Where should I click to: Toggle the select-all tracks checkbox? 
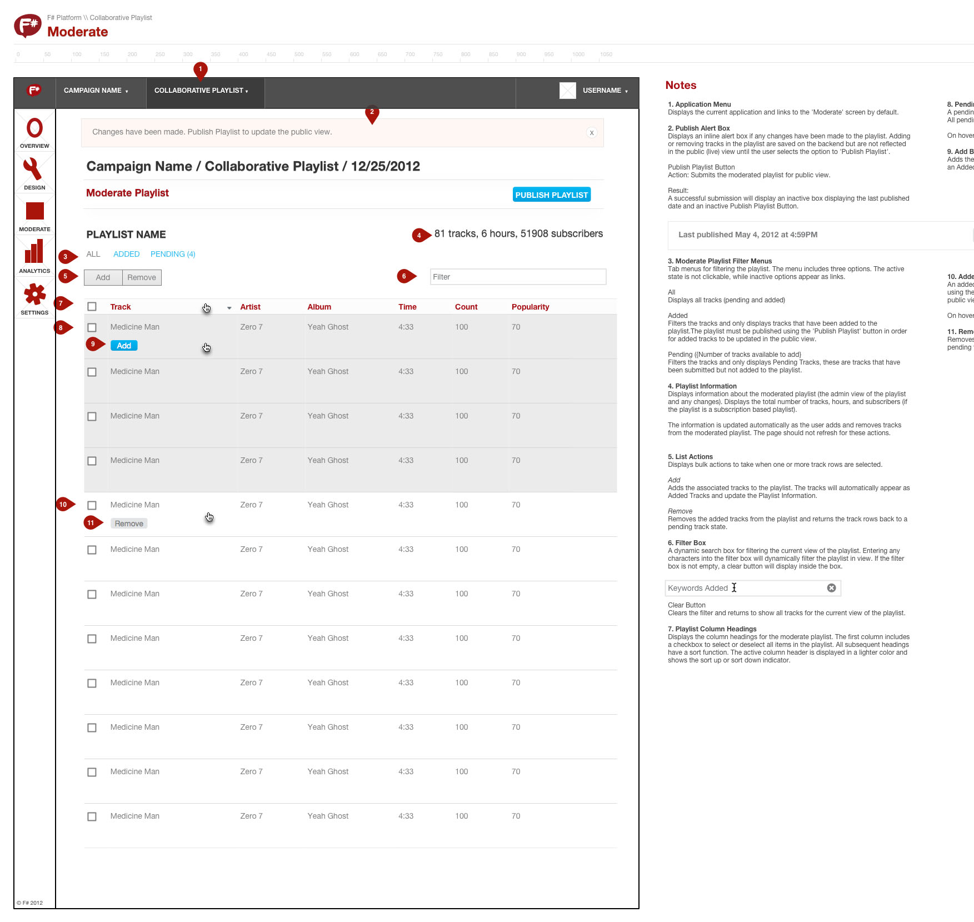coord(92,307)
